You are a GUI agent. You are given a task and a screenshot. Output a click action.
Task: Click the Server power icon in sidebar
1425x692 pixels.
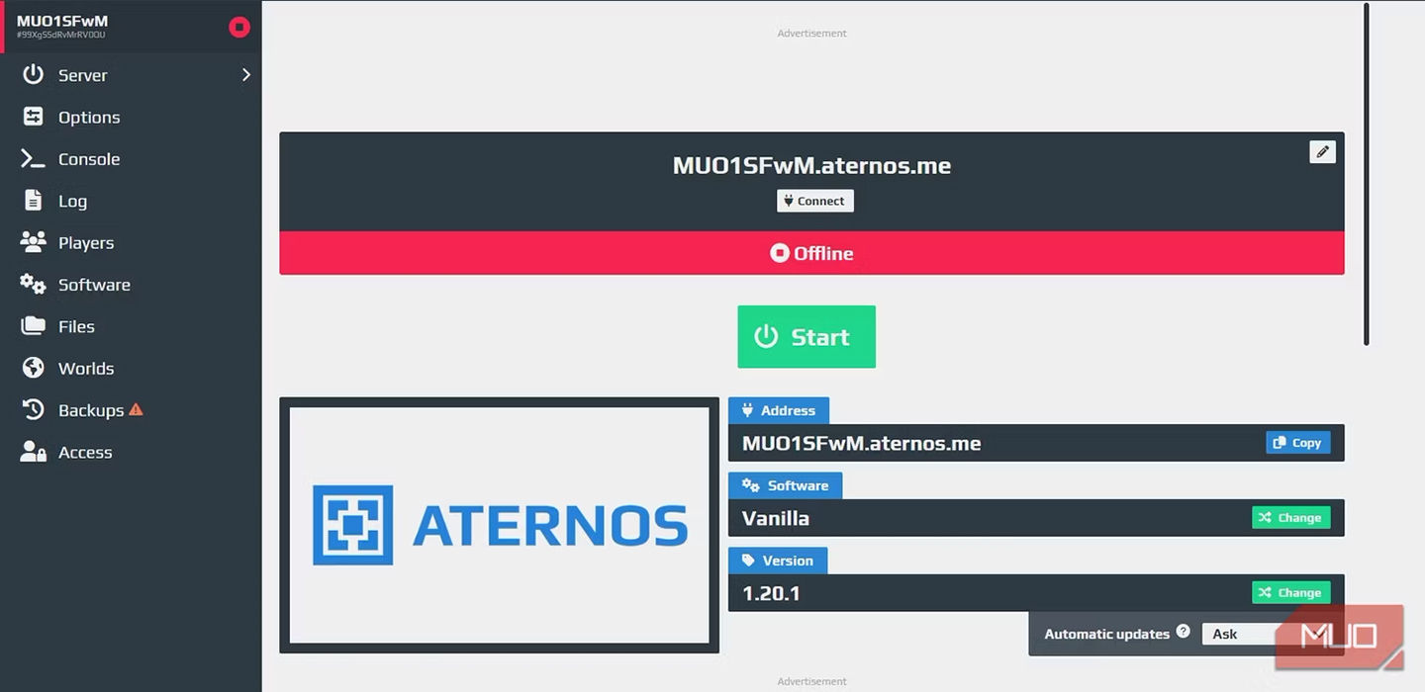(34, 74)
